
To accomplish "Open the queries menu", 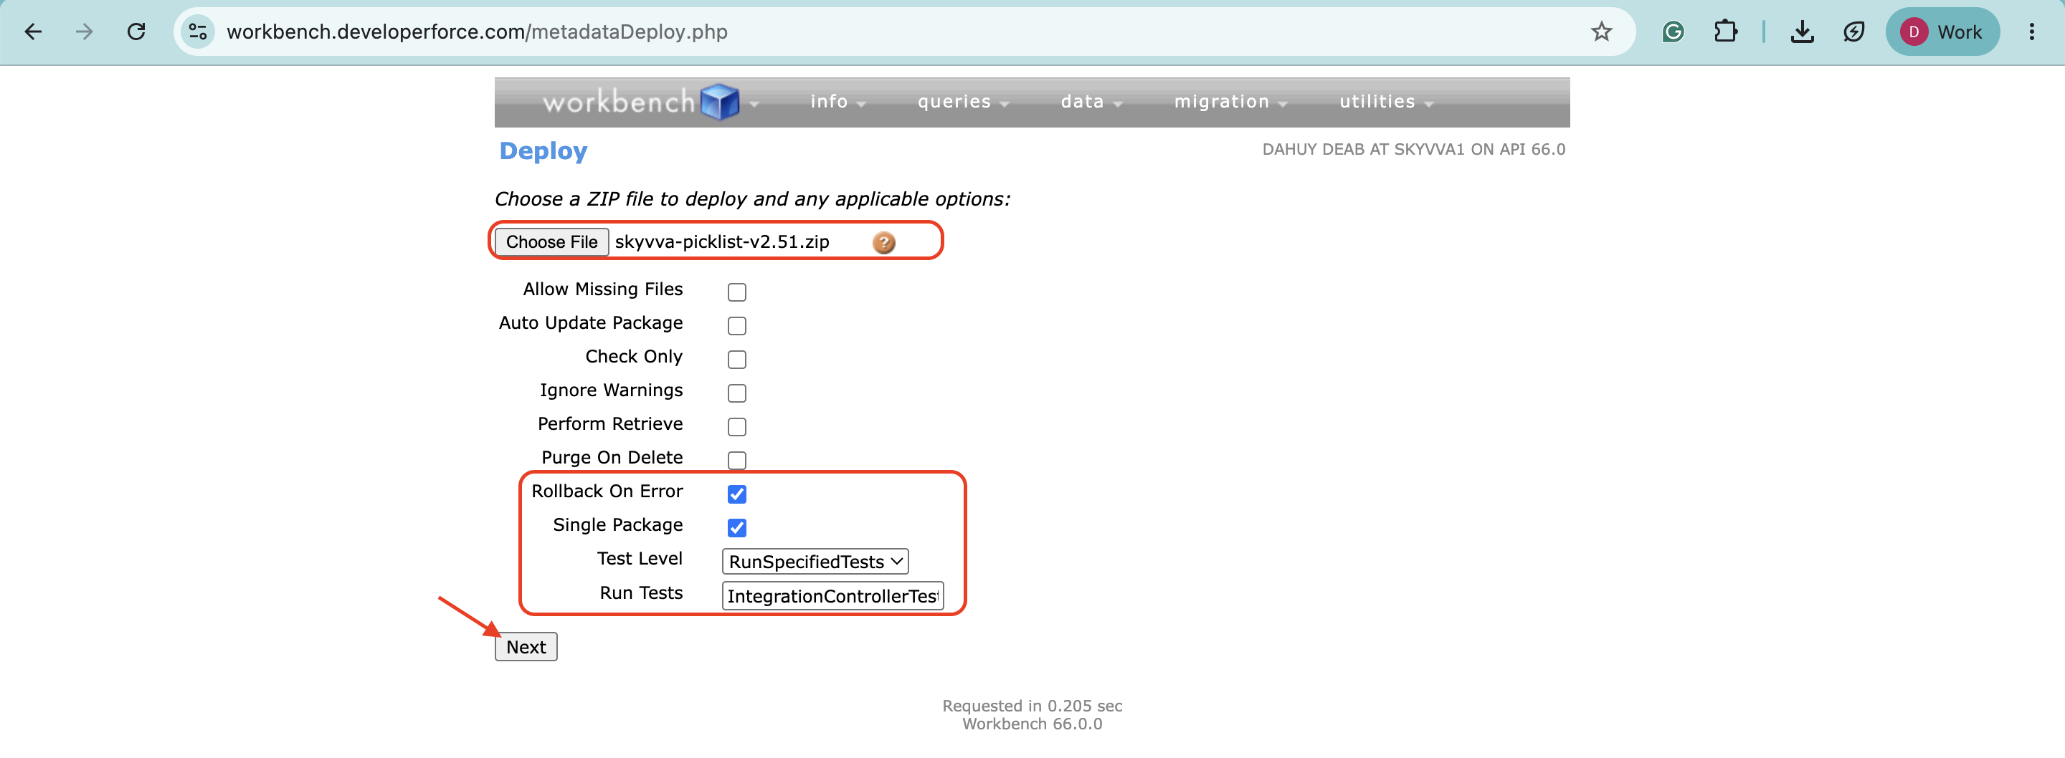I will [x=962, y=102].
